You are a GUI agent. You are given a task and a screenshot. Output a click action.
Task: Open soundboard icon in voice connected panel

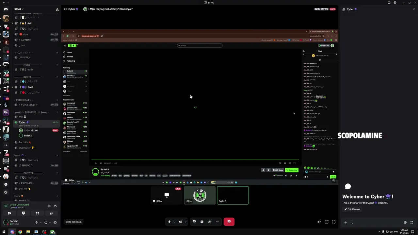pos(51,213)
